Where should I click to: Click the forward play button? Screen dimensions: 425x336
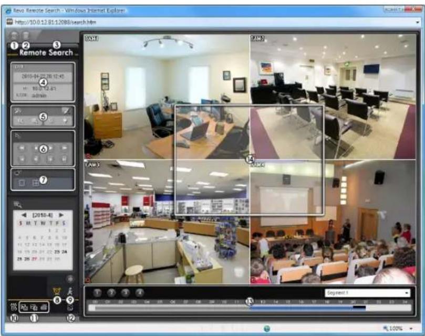click(x=50, y=148)
